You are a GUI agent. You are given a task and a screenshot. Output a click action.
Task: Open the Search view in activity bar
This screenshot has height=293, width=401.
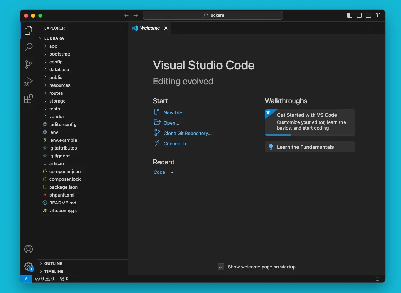29,47
